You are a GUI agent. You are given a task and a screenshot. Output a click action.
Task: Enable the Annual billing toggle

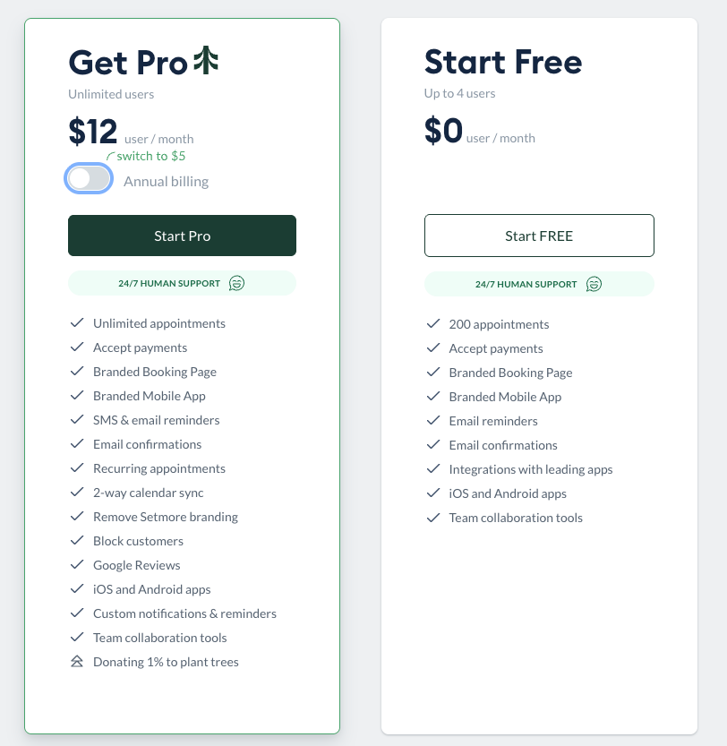click(89, 178)
